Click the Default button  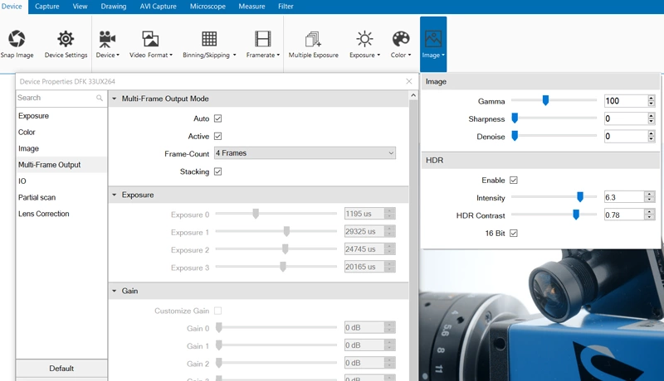click(61, 369)
